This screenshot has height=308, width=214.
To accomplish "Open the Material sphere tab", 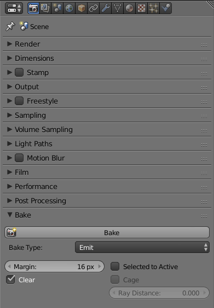I will click(x=130, y=8).
